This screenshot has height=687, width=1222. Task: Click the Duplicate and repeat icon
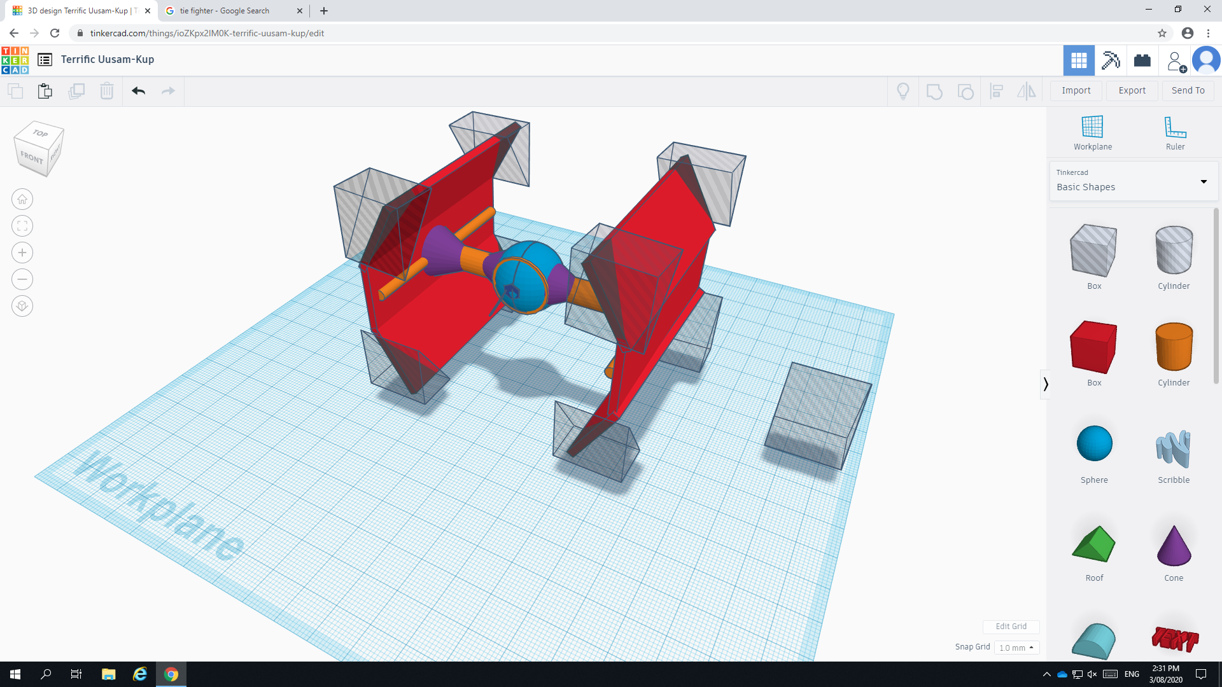(x=76, y=91)
